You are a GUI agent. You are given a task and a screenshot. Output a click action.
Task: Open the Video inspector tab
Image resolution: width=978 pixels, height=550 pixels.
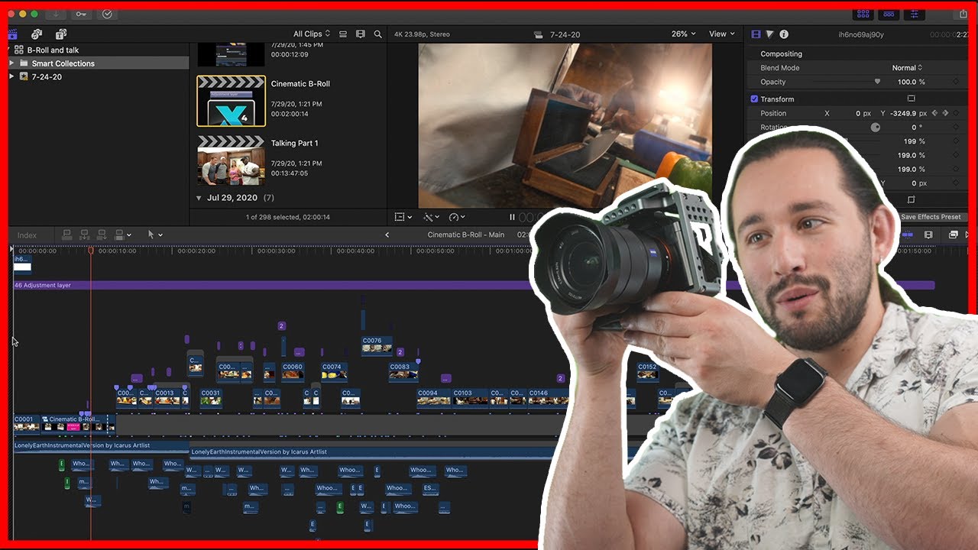[x=756, y=34]
